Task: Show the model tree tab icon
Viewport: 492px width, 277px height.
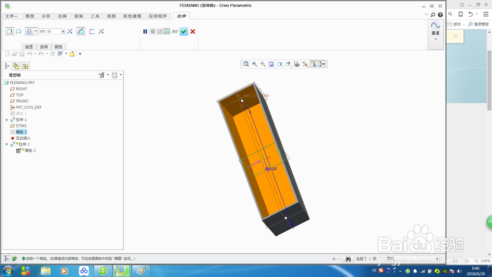Action: coord(7,66)
